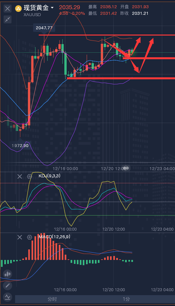Click the current price 2035.29
Viewport: 175px width, 306px height.
pyautogui.click(x=70, y=8)
